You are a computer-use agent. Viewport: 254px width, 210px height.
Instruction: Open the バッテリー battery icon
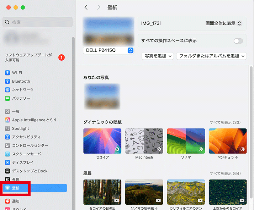[7, 98]
